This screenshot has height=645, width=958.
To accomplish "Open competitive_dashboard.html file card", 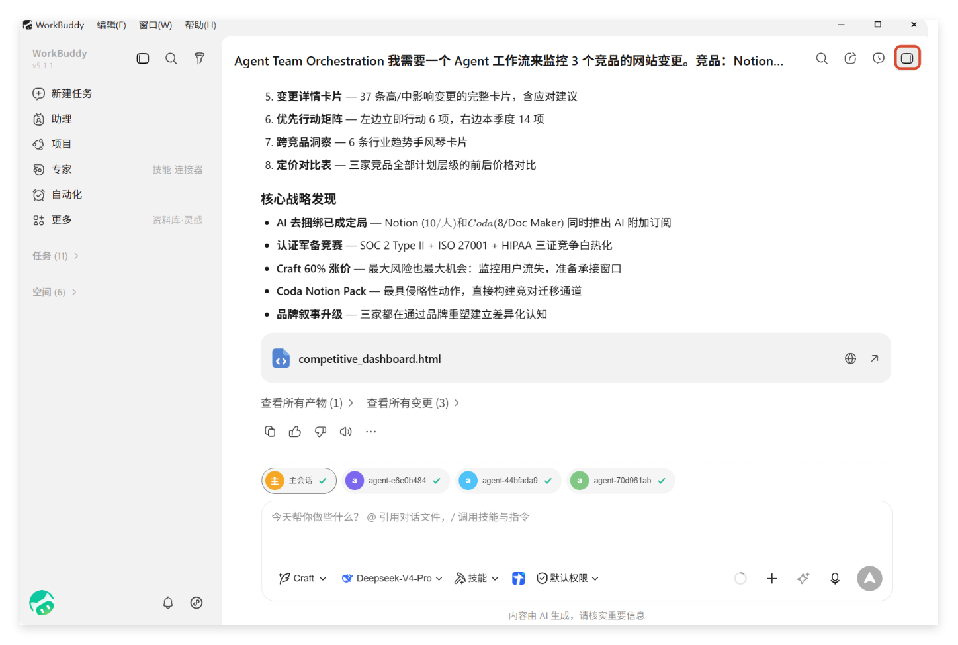I will pyautogui.click(x=576, y=358).
